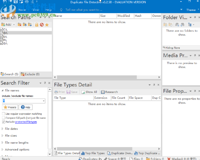The image size is (200, 160).
Task: Expand the File name lengths section
Action: pos(3,142)
